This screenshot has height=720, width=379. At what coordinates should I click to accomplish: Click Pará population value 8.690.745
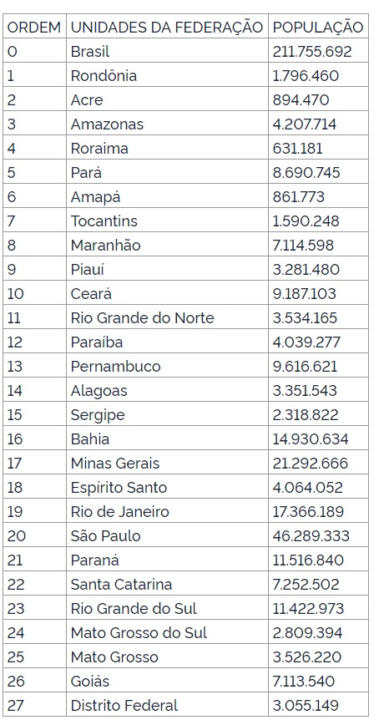click(318, 172)
